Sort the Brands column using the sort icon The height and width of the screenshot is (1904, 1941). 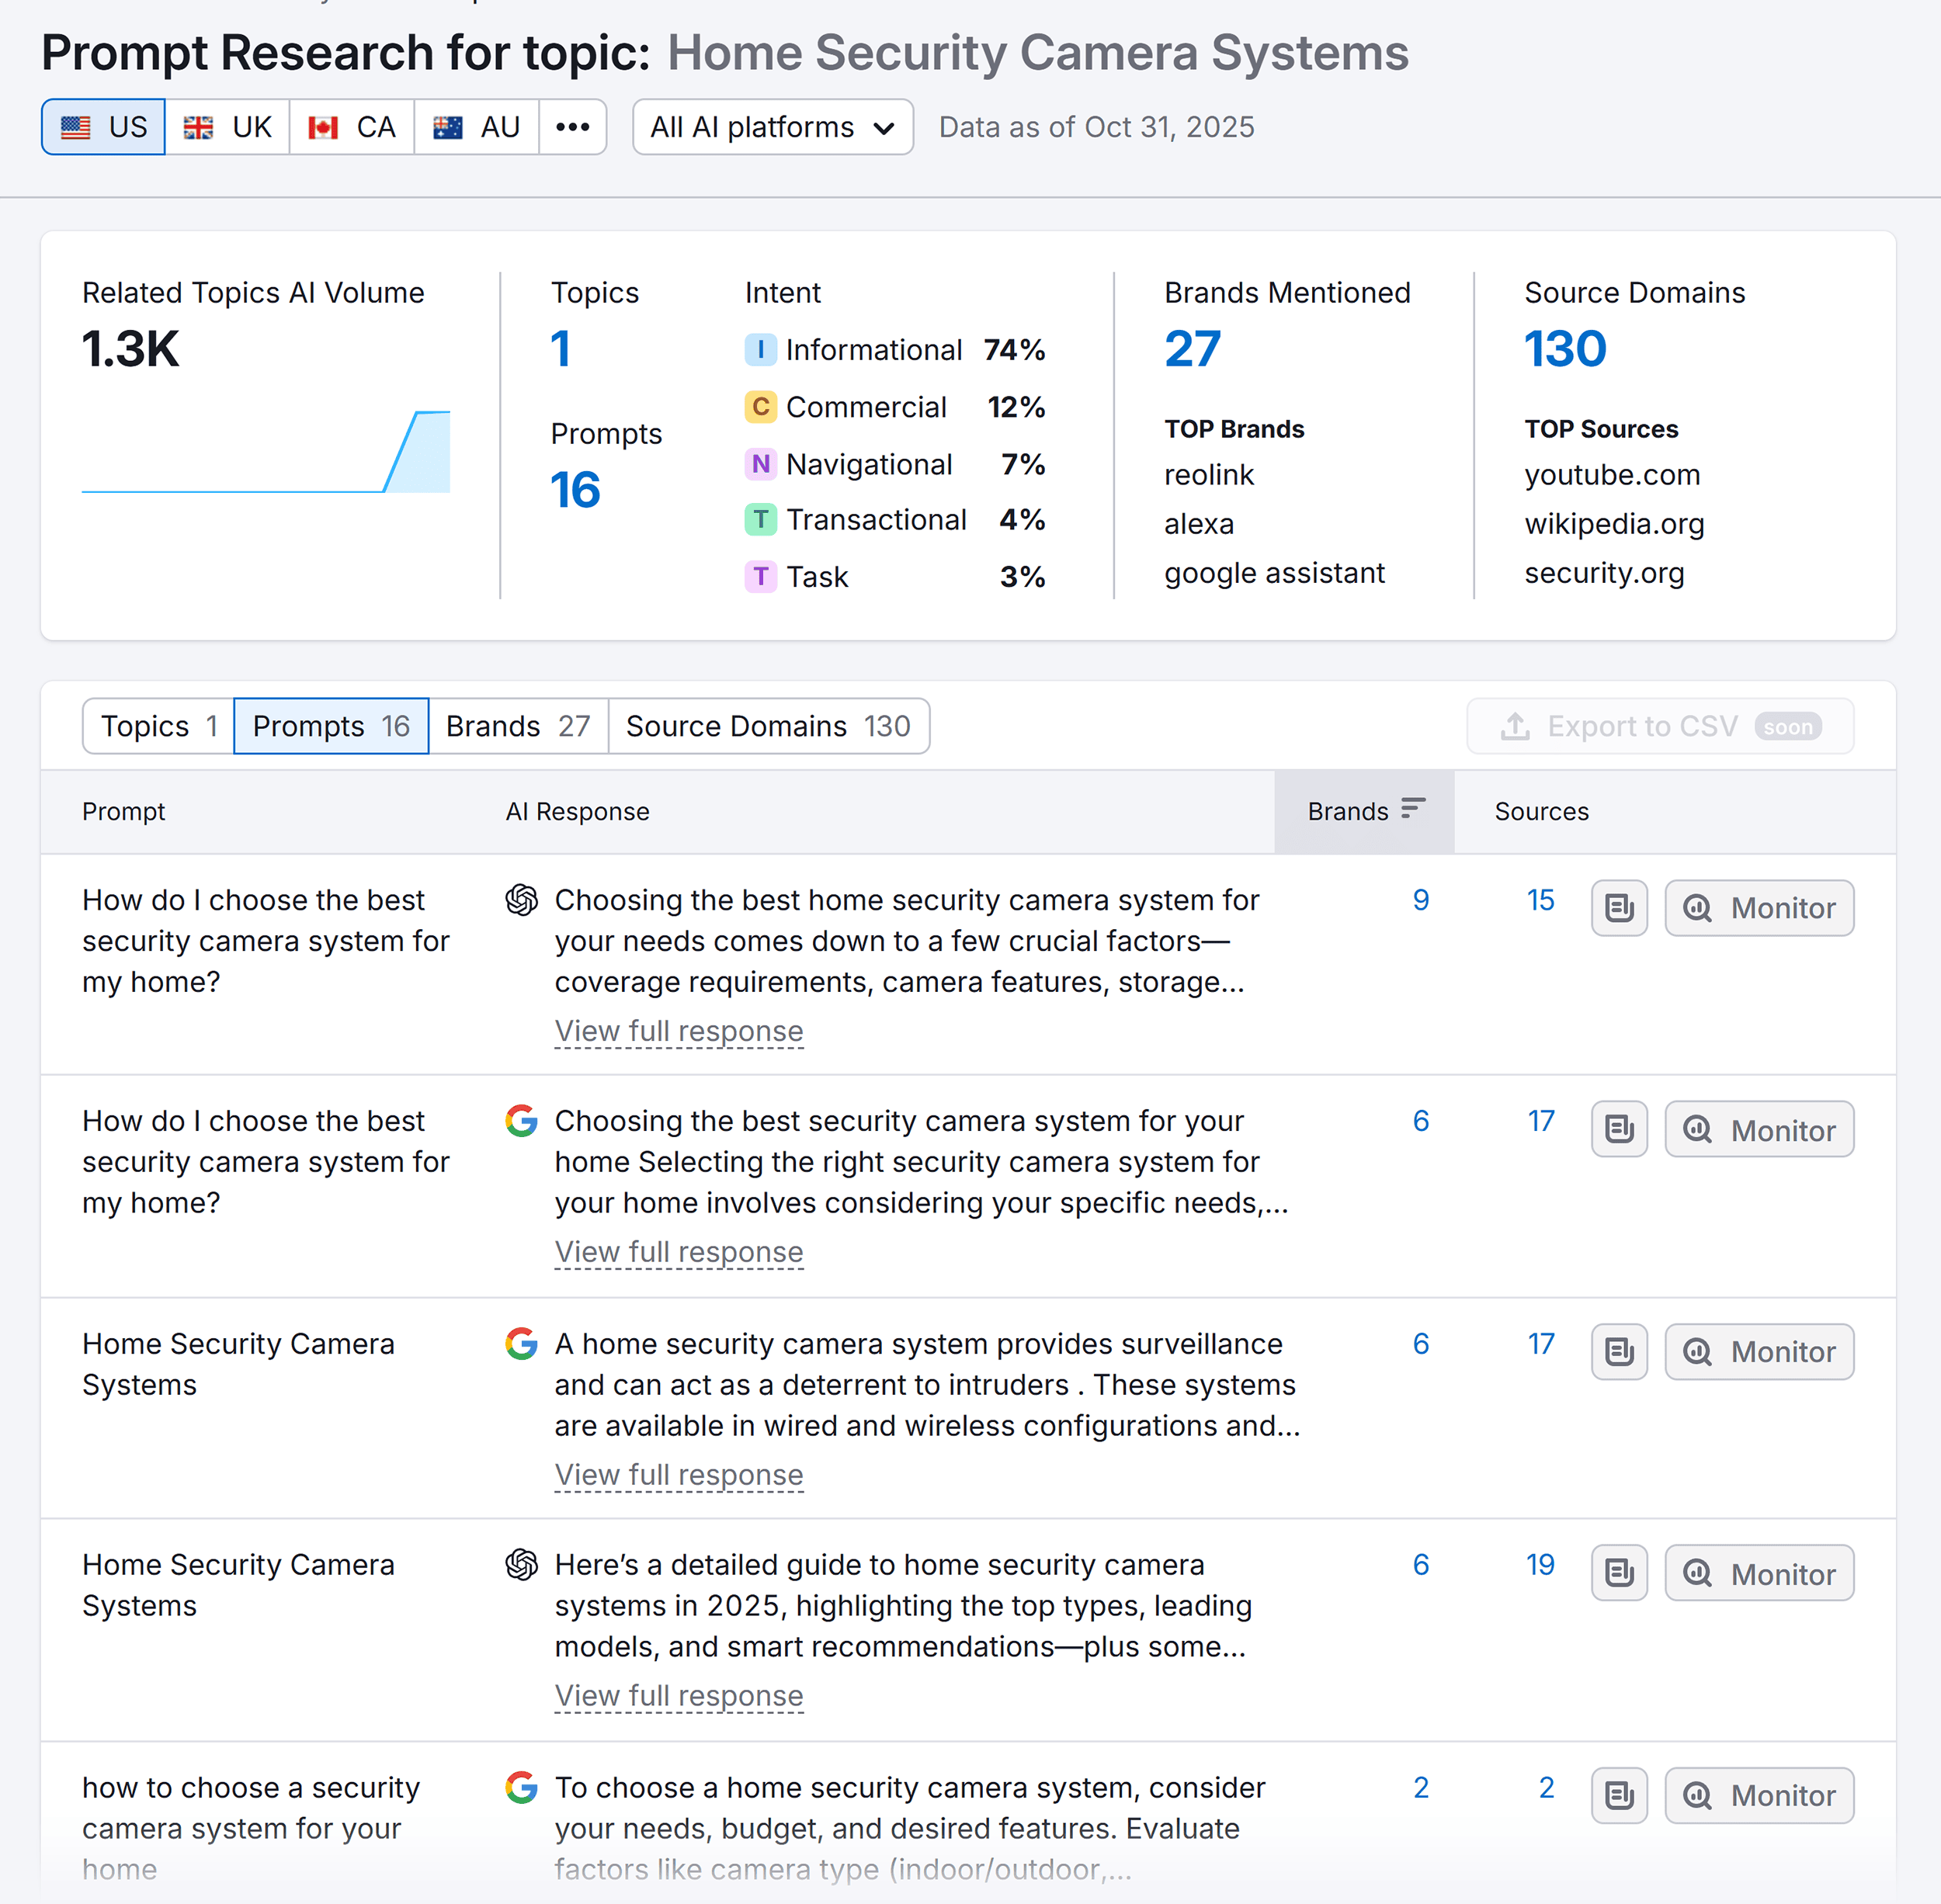(x=1413, y=808)
